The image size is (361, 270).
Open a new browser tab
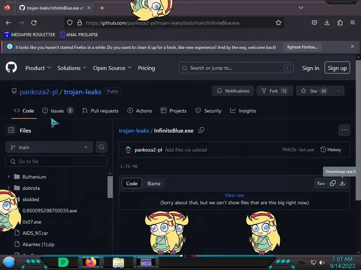102,8
